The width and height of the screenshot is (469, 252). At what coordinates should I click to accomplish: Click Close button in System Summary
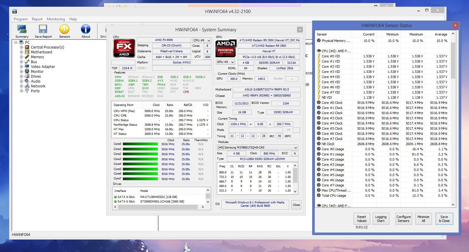click(296, 205)
